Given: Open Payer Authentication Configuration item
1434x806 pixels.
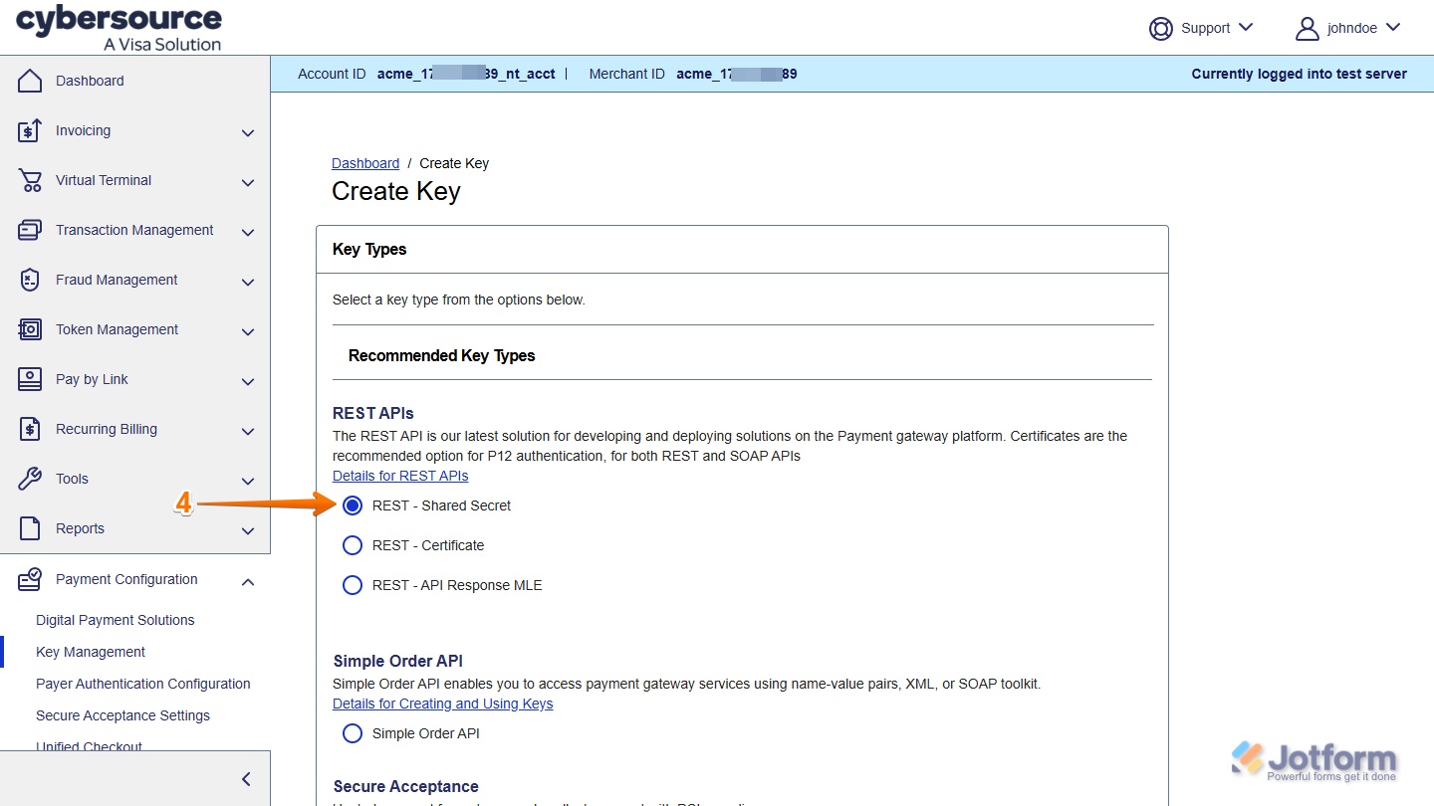Looking at the screenshot, I should point(143,684).
